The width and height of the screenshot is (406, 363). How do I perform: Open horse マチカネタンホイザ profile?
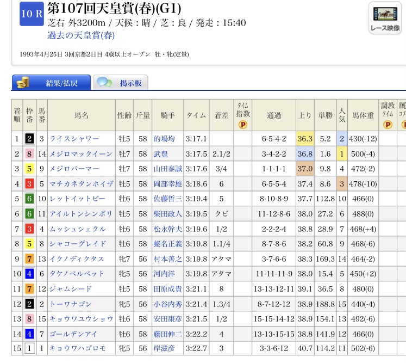[81, 184]
